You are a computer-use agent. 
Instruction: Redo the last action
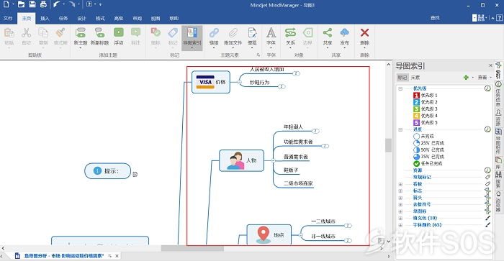point(72,4)
